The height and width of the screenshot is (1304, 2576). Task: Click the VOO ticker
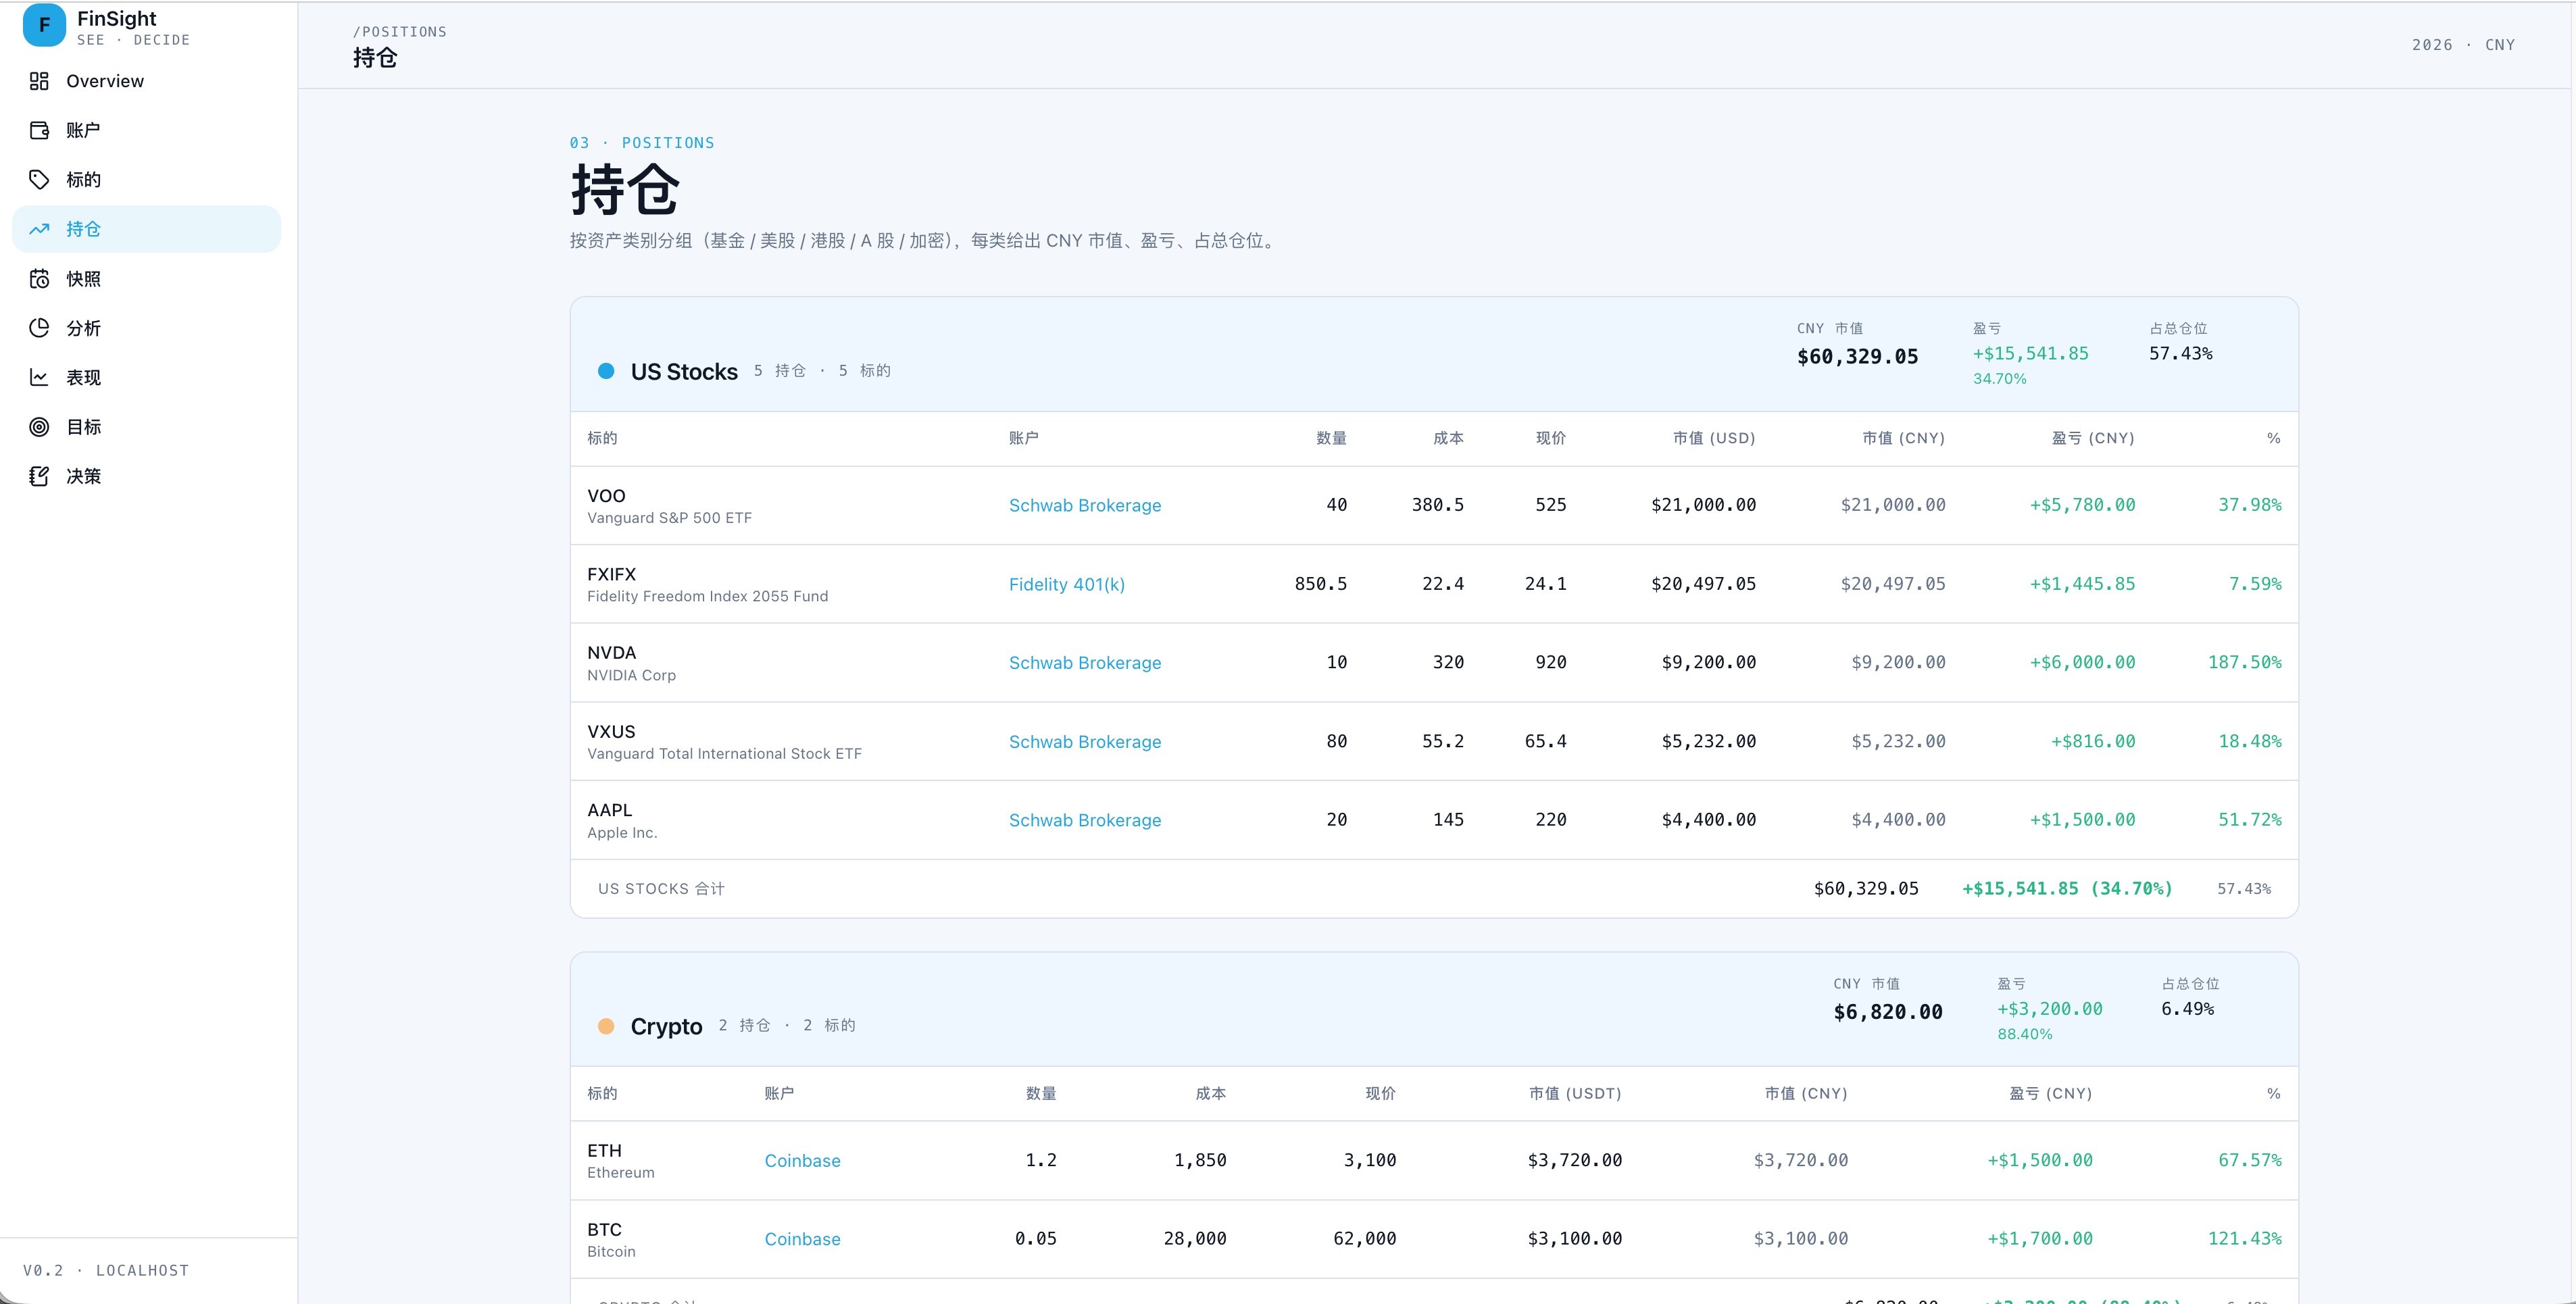(606, 496)
